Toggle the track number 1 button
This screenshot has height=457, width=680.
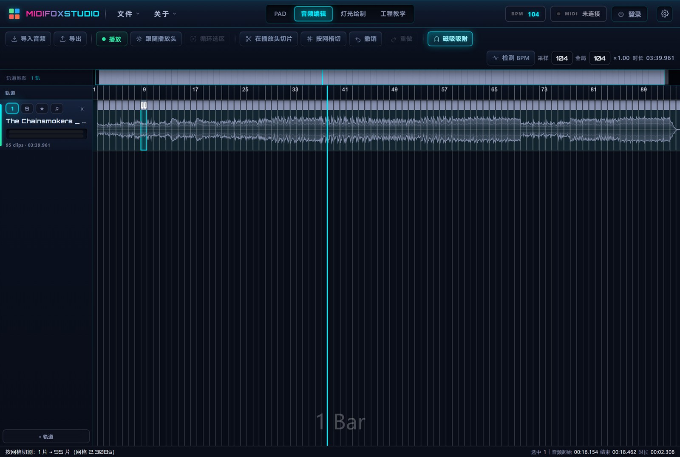click(x=12, y=109)
